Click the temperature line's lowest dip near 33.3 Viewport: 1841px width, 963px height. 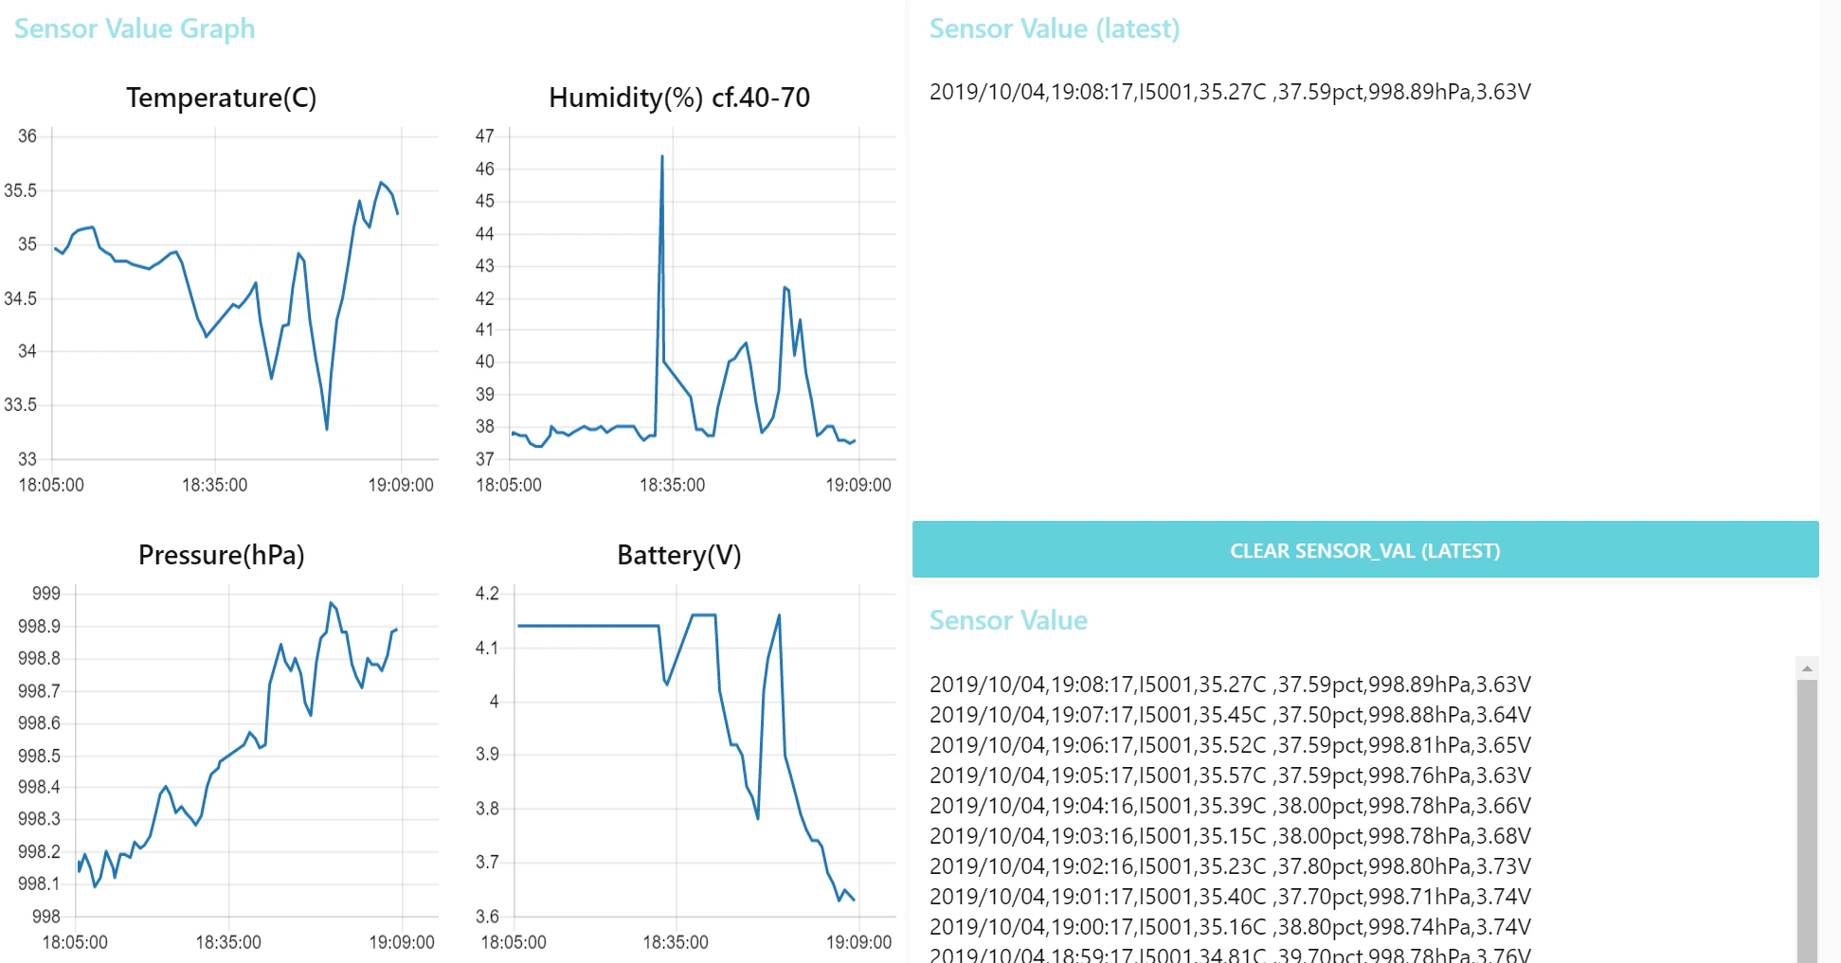pos(327,428)
